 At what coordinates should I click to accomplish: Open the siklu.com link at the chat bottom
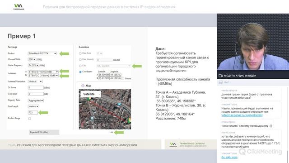[229, 157]
